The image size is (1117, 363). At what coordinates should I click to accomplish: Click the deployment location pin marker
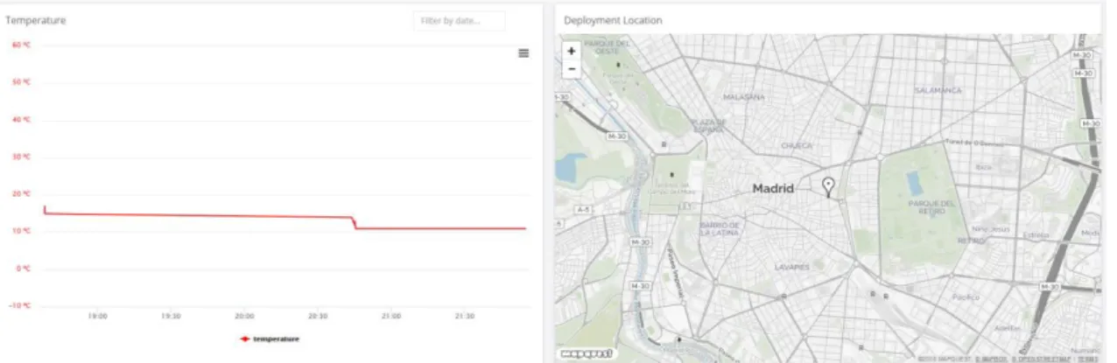point(828,186)
